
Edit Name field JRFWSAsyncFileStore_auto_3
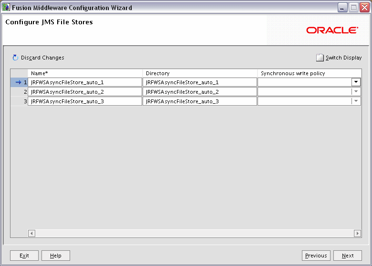tap(85, 101)
